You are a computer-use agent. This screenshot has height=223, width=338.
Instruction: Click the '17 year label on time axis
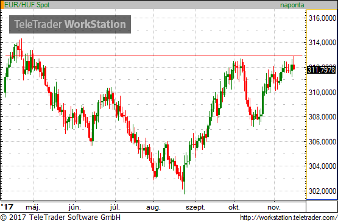[x=7, y=207]
